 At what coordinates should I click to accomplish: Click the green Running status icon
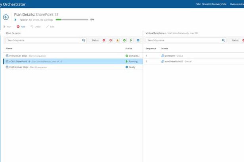pos(127,61)
